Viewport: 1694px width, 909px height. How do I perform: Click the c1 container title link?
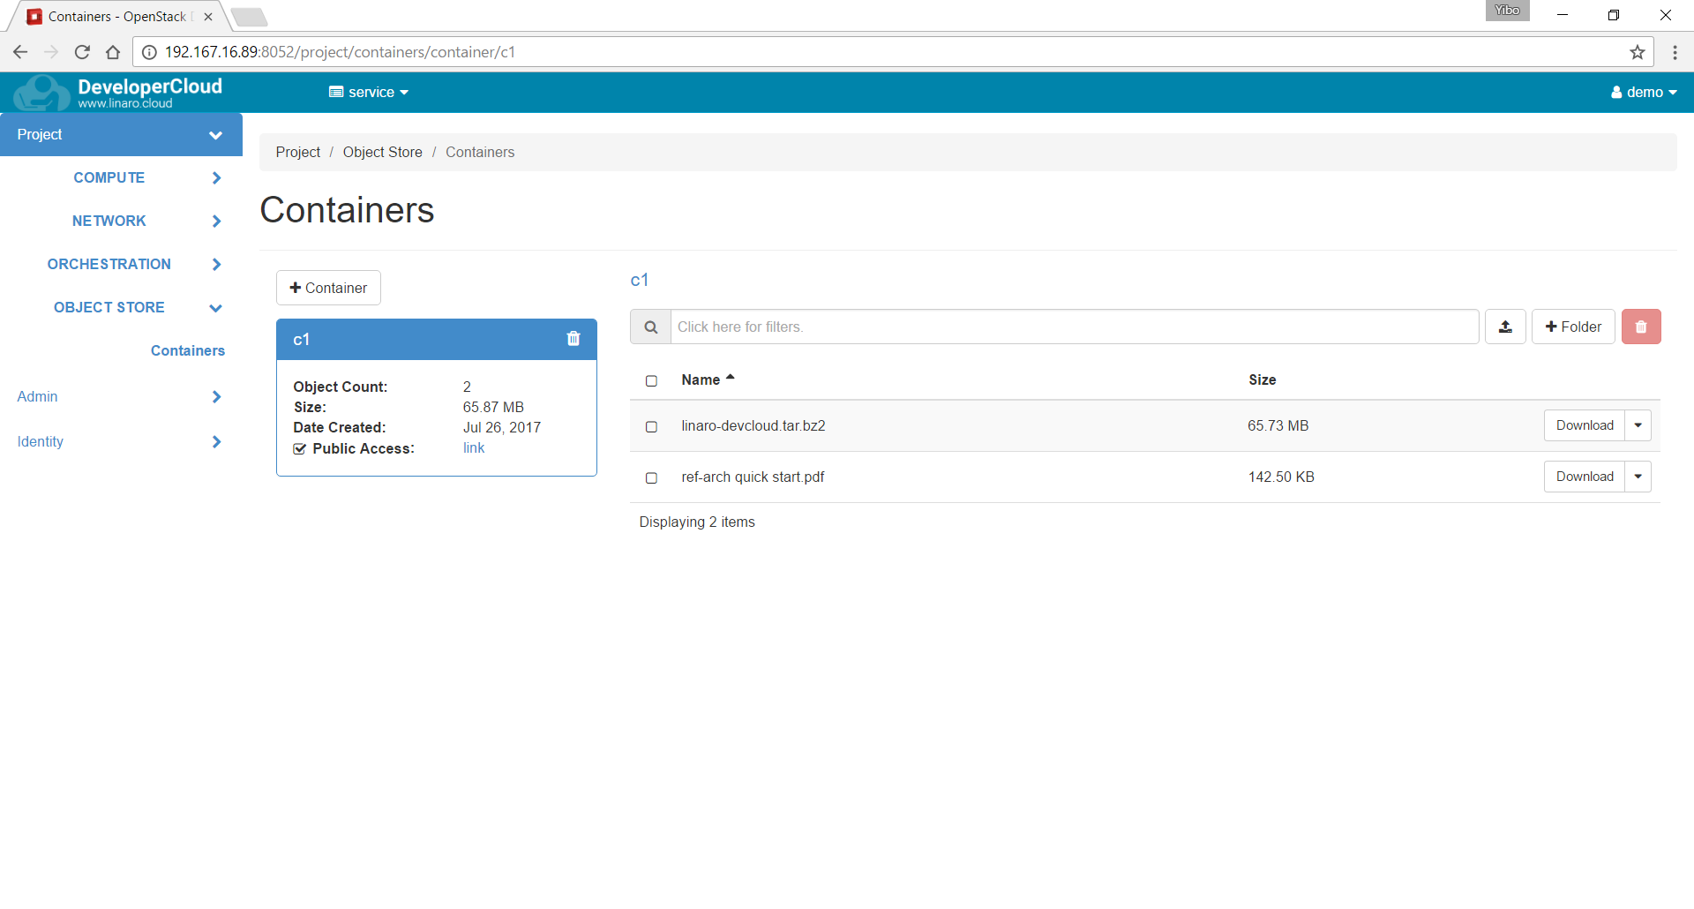click(640, 280)
